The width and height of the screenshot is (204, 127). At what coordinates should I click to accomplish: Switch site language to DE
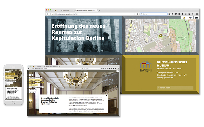coord(184,18)
